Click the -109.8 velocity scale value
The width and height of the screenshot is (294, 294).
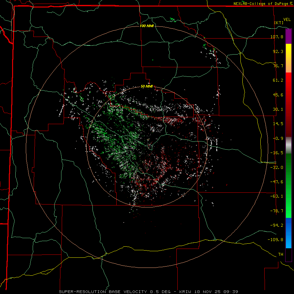(275, 240)
